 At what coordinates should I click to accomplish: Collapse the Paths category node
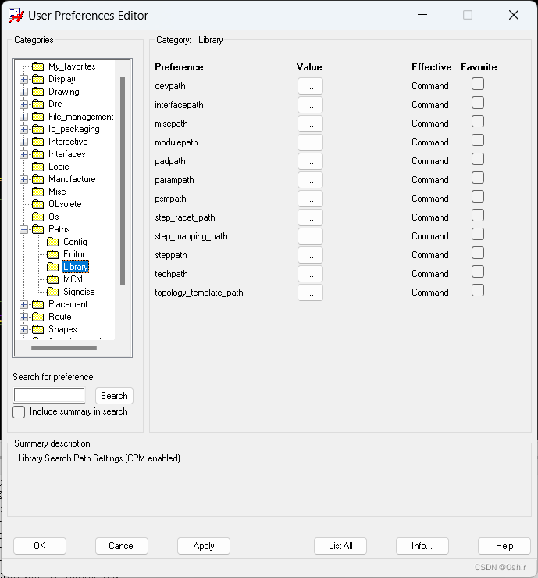pyautogui.click(x=24, y=229)
